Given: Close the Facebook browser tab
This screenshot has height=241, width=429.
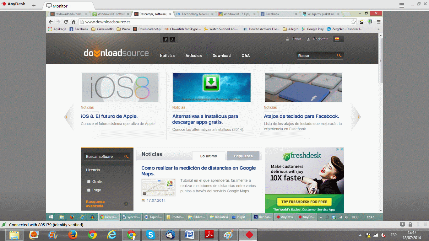Looking at the screenshot, I should point(296,14).
